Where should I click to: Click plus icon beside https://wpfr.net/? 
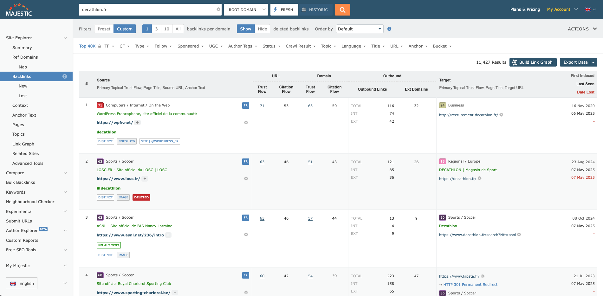[x=137, y=122]
